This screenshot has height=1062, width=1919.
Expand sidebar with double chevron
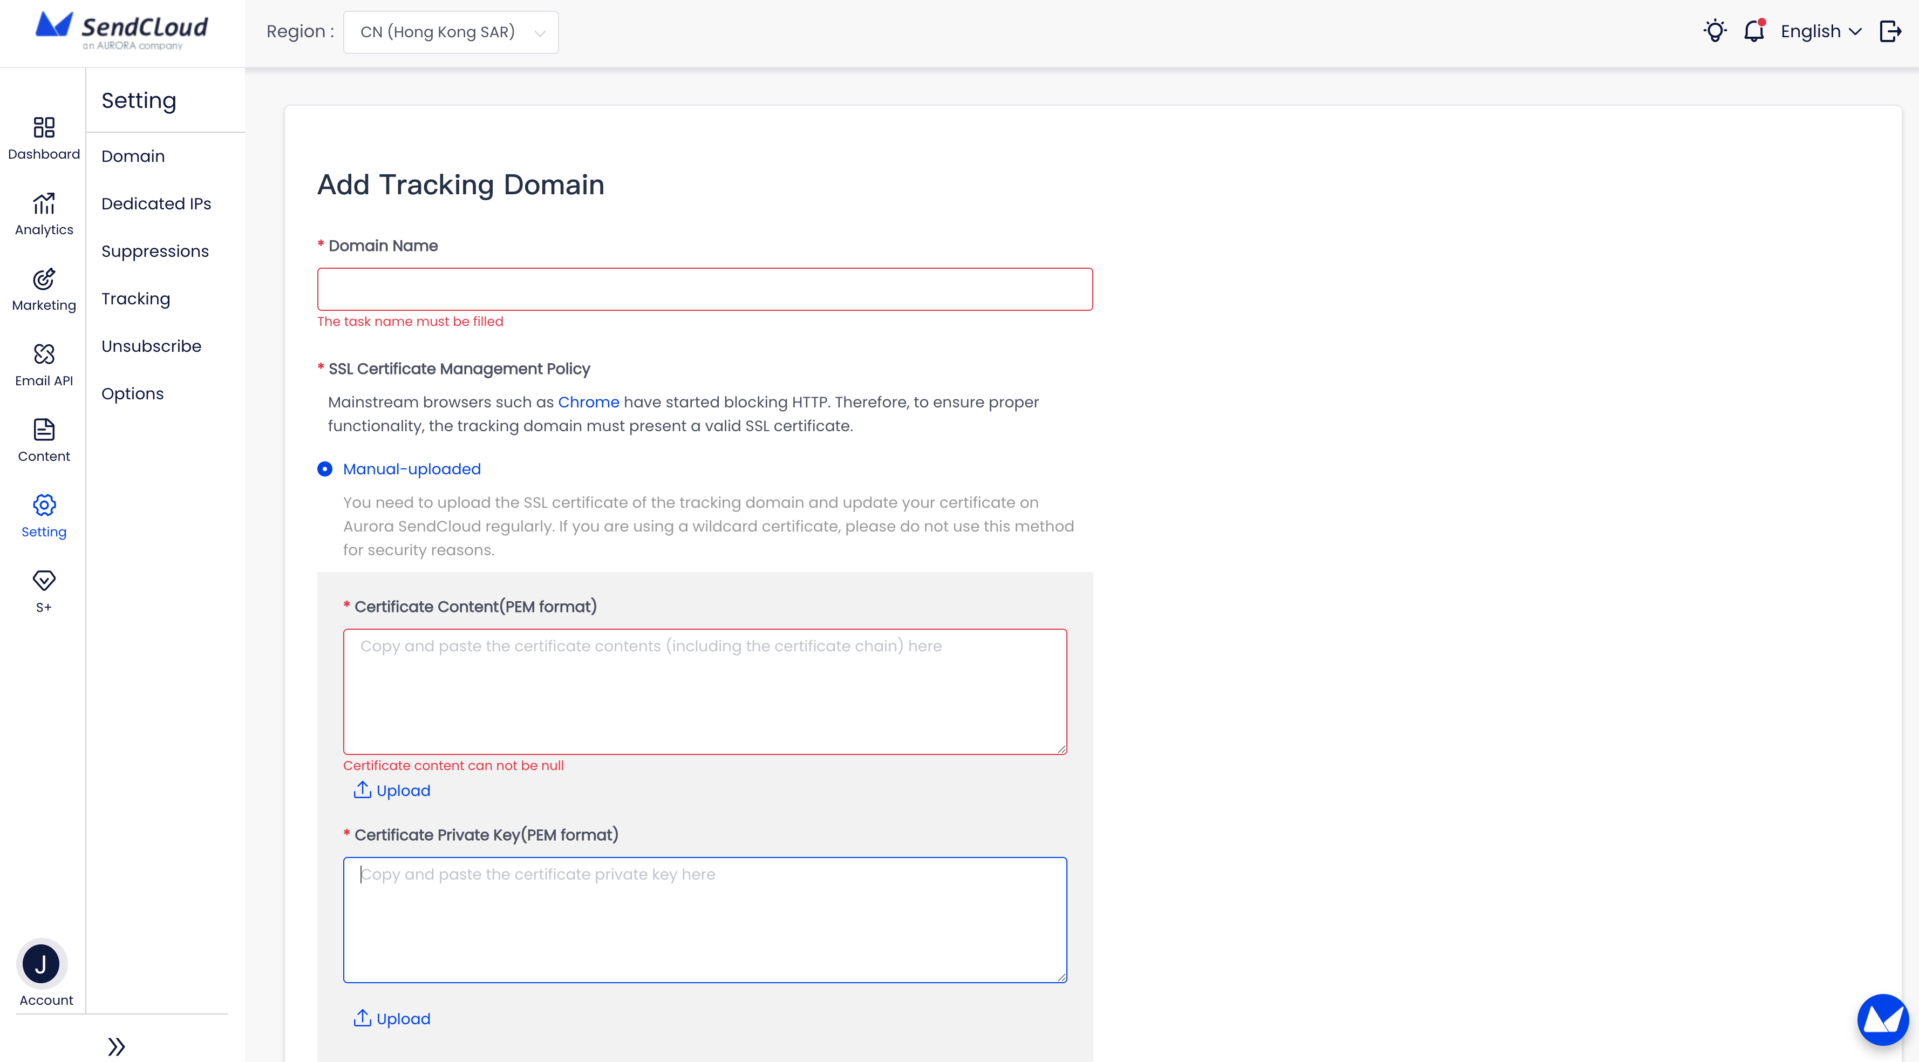pyautogui.click(x=116, y=1046)
